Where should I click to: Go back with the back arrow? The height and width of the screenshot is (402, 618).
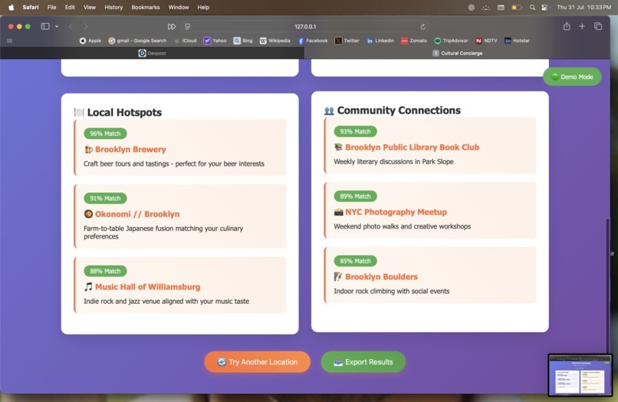pos(71,26)
